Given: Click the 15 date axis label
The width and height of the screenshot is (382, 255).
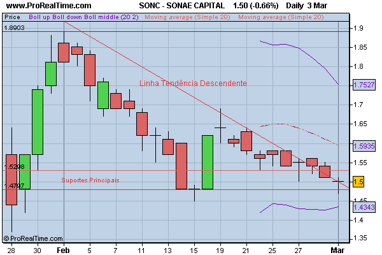Looking at the screenshot, I should pyautogui.click(x=194, y=251).
